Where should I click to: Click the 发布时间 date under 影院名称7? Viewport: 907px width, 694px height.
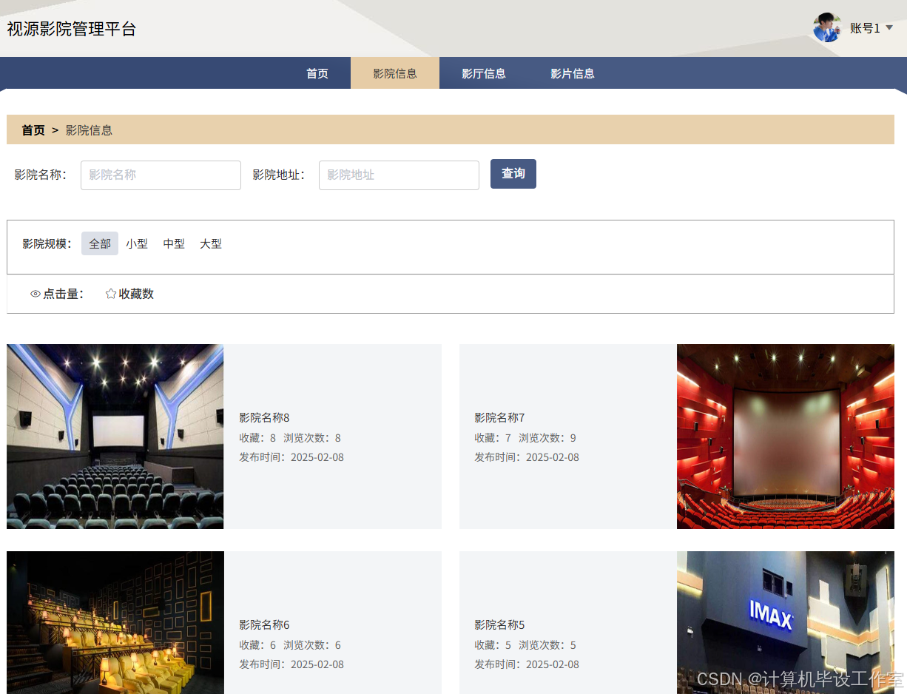pos(527,457)
